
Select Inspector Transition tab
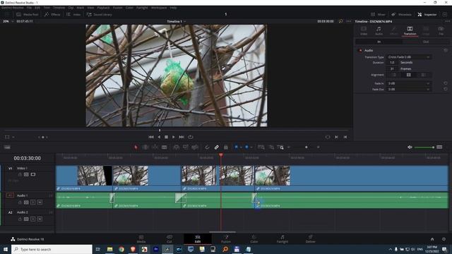click(410, 30)
